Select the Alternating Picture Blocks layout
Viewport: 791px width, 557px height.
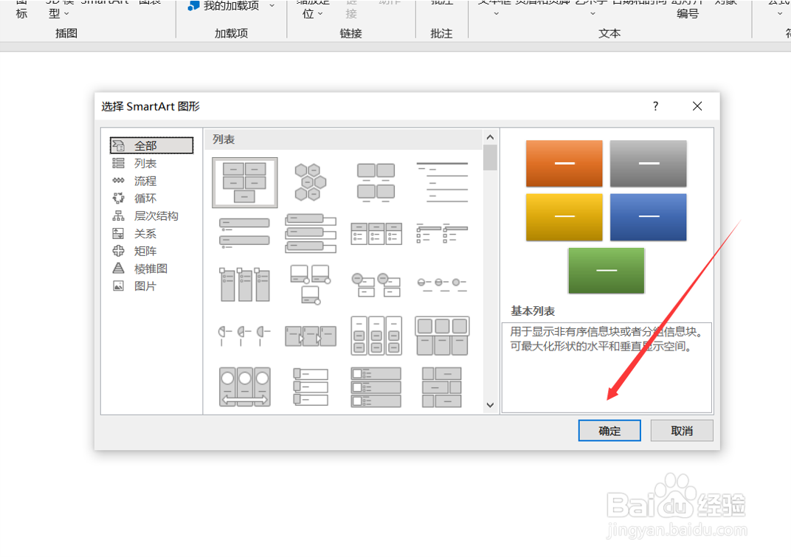click(442, 387)
